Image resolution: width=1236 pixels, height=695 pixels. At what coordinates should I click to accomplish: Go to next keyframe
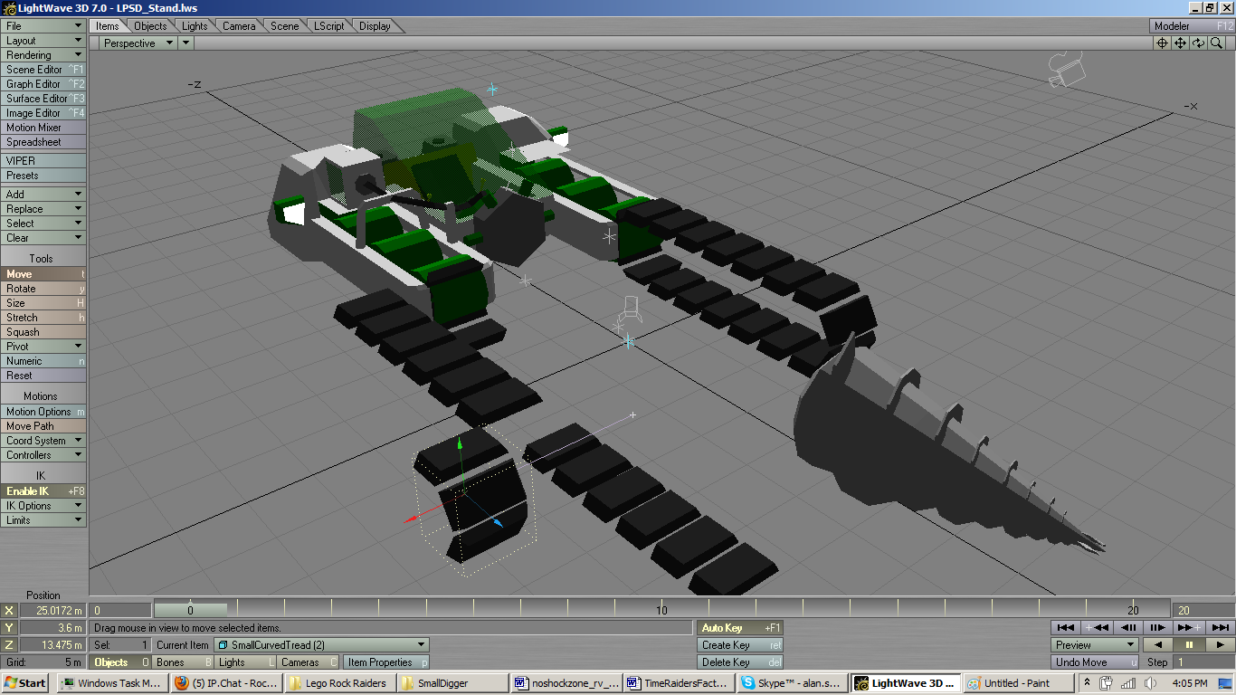point(1188,627)
